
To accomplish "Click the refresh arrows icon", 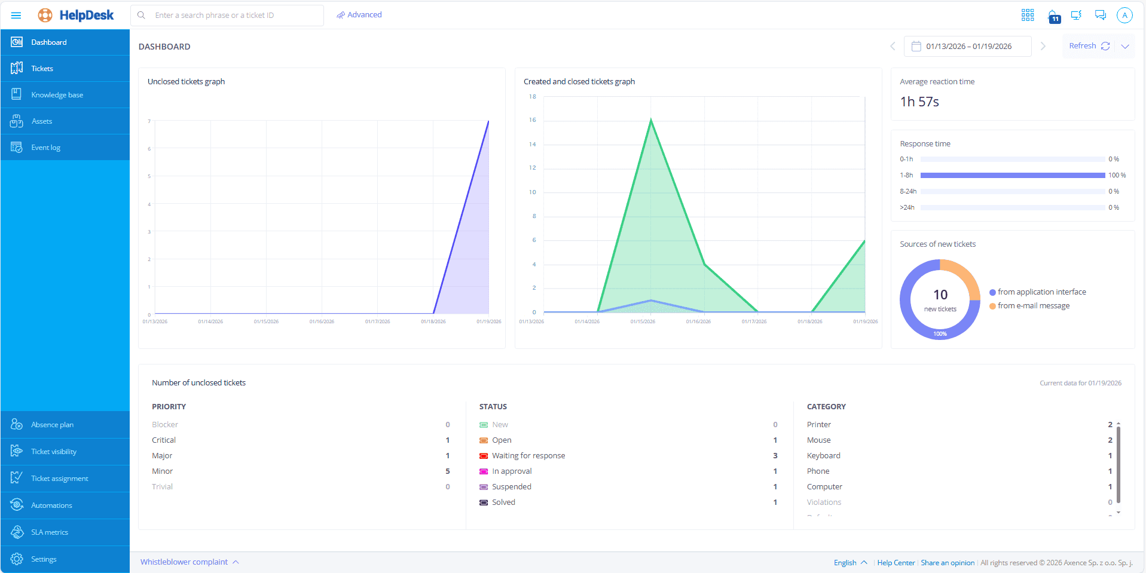I will 1105,46.
